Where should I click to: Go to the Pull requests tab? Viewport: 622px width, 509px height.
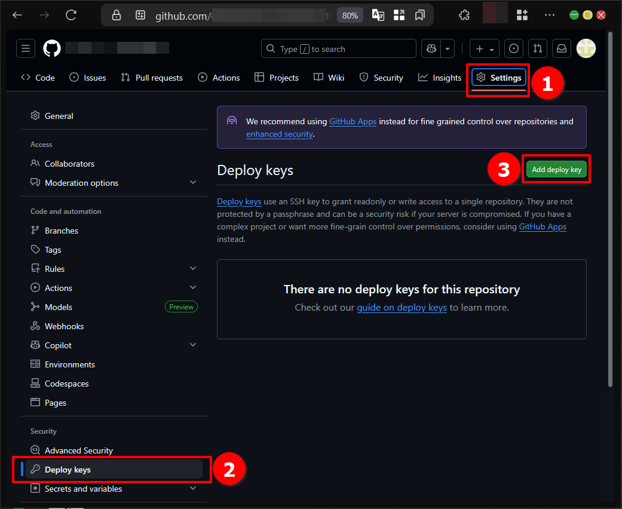click(152, 78)
